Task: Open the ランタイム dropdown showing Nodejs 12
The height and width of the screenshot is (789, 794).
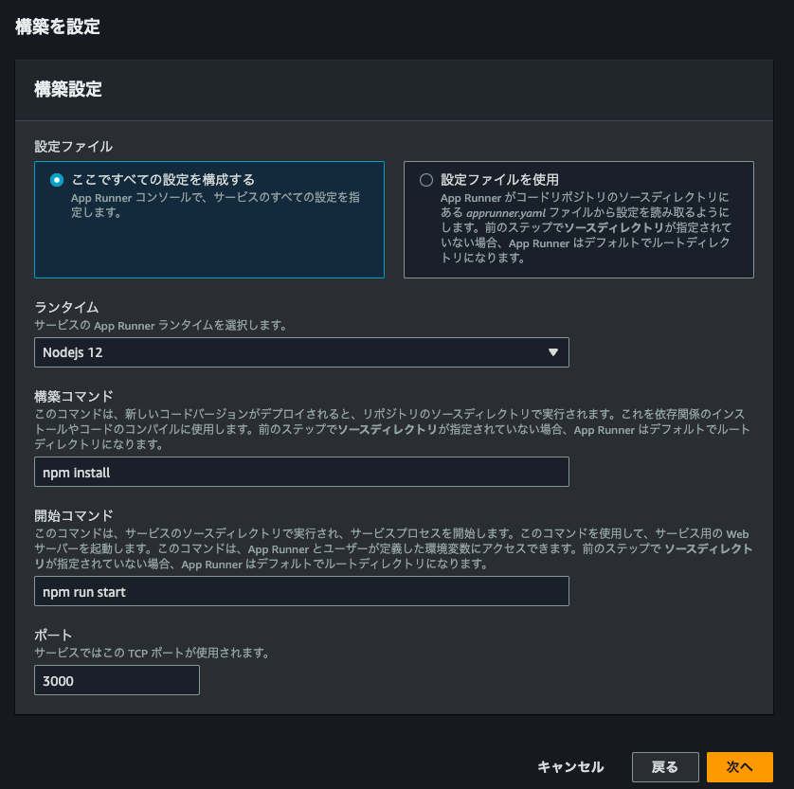Action: [x=301, y=352]
